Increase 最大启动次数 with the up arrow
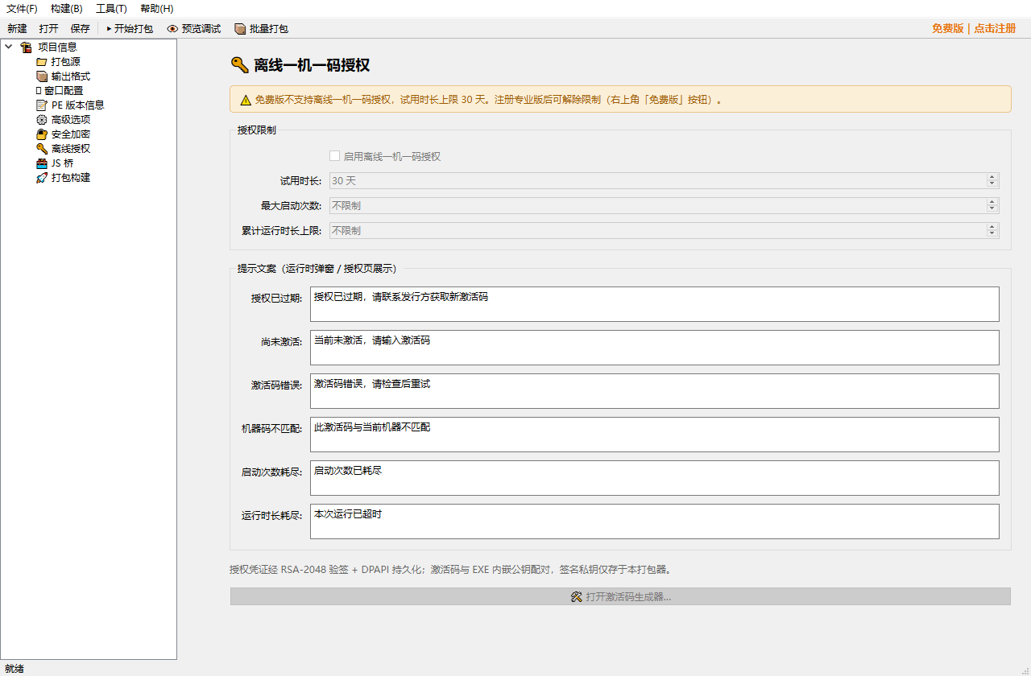This screenshot has width=1031, height=676. tap(992, 202)
